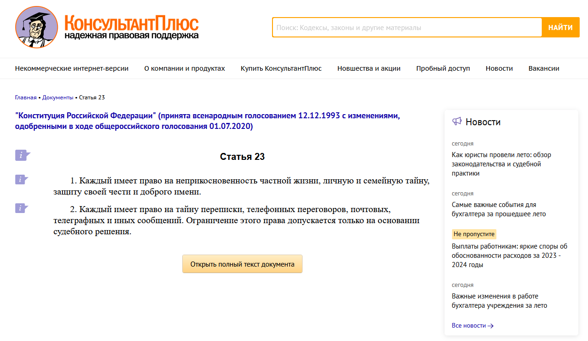Viewport: 588px width, 341px height.
Task: Click the Новости sidebar heading
Action: pyautogui.click(x=483, y=122)
